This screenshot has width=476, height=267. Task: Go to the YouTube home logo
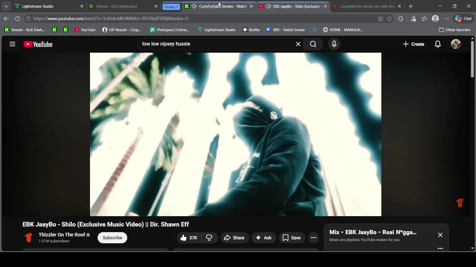[x=38, y=44]
